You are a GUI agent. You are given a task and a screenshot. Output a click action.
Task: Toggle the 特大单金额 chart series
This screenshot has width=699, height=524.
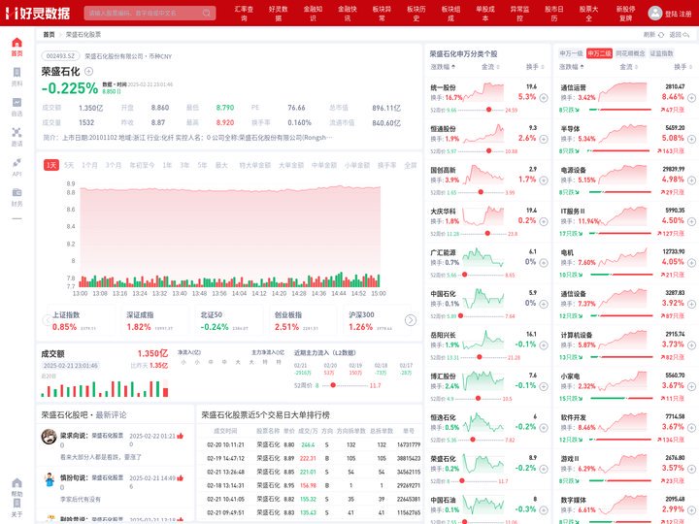(x=254, y=165)
